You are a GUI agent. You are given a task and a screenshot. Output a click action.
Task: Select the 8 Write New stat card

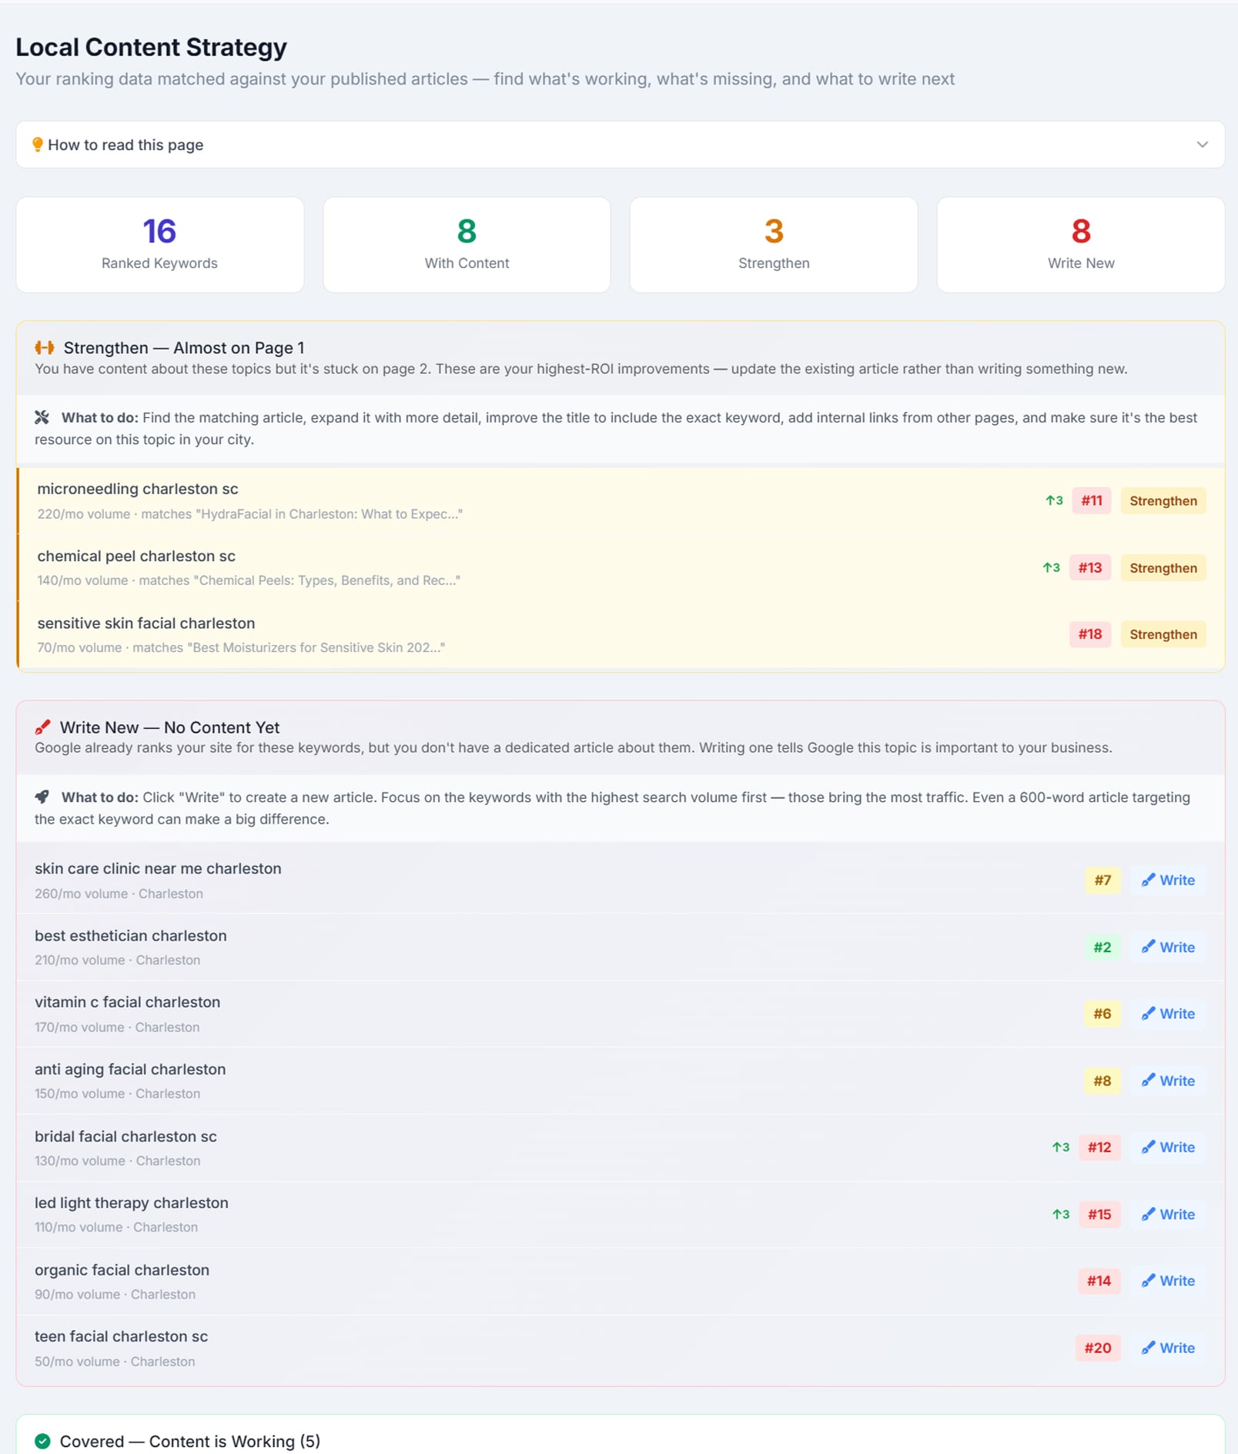pyautogui.click(x=1081, y=245)
